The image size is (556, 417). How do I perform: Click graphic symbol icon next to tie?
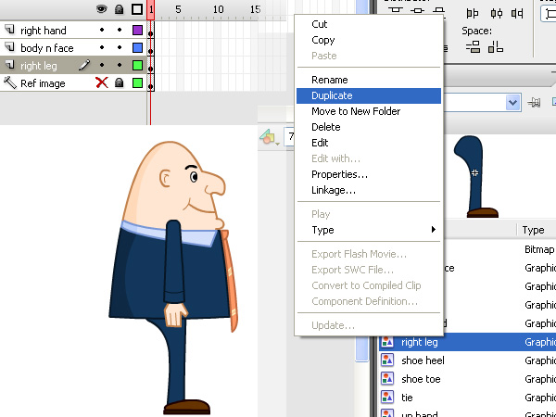pos(387,398)
